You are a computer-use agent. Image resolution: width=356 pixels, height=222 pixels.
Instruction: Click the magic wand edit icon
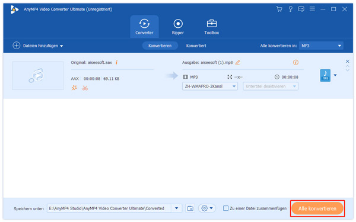(x=74, y=88)
